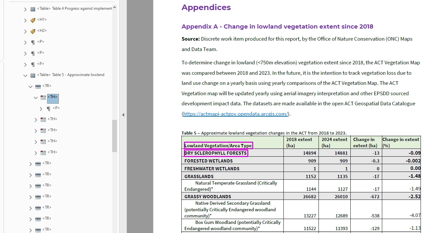Click the DRY SCLEROPHYLL FORESTS row label
This screenshot has width=443, height=233.
pos(215,153)
